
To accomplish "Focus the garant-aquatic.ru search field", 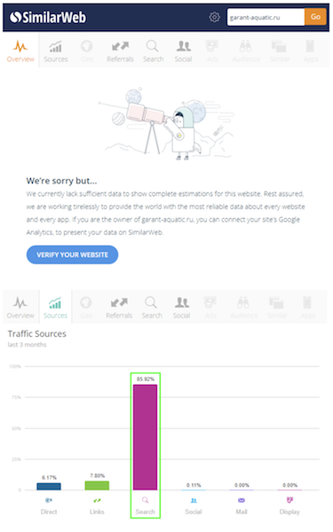I will coord(266,17).
